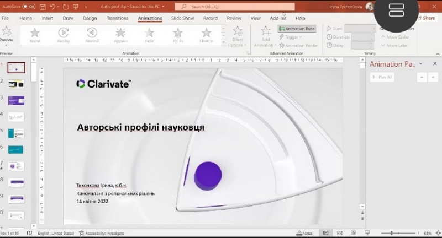Toggle the Notes pane in status bar
442x238 pixels.
pyautogui.click(x=304, y=233)
